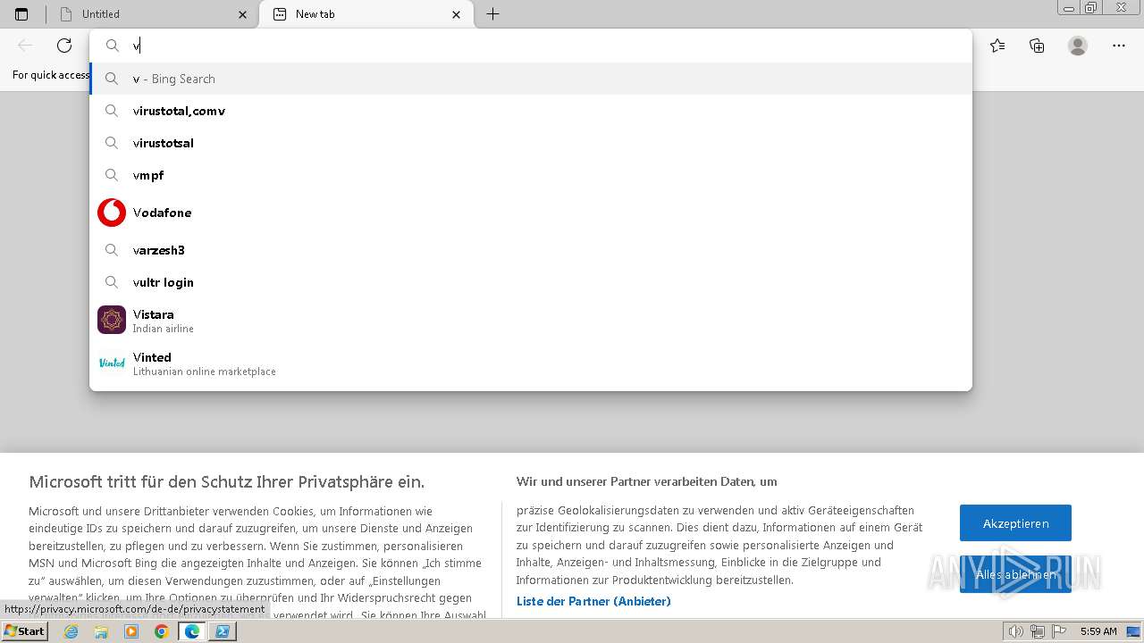The image size is (1144, 643).
Task: Select the varzesh3 suggestion
Action: click(x=531, y=250)
